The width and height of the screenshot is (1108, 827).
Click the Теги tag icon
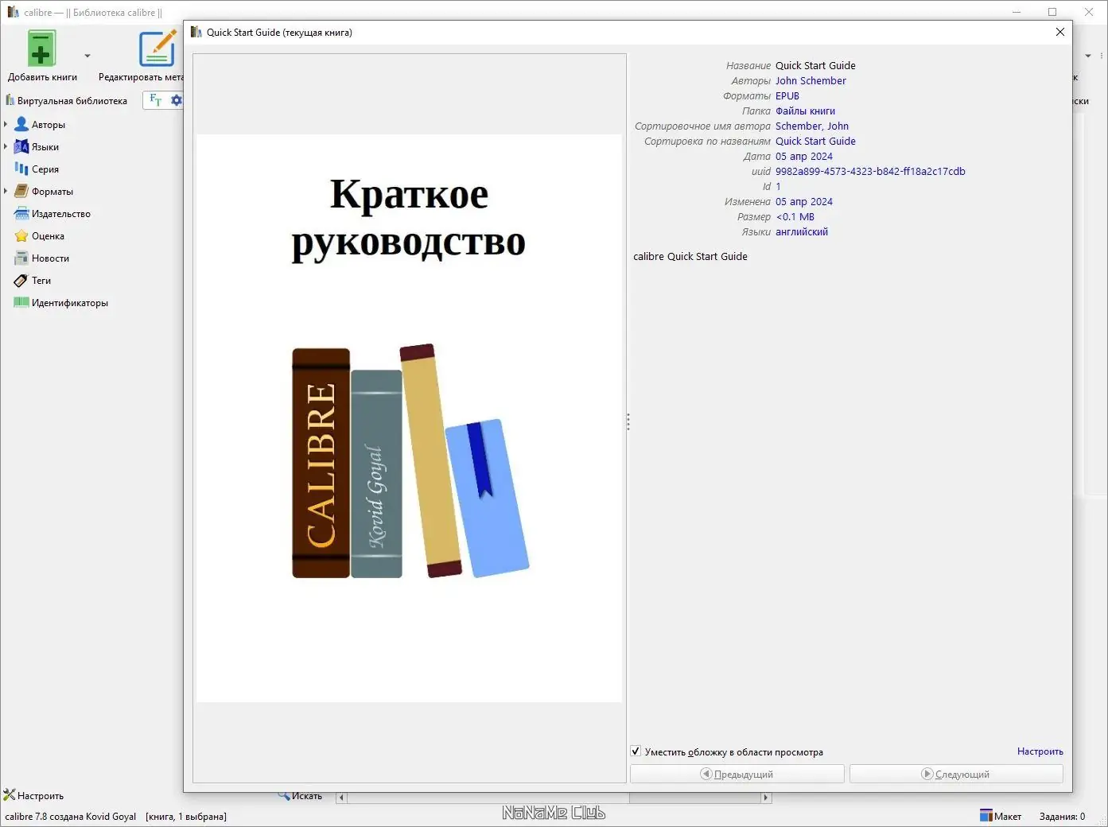click(21, 280)
